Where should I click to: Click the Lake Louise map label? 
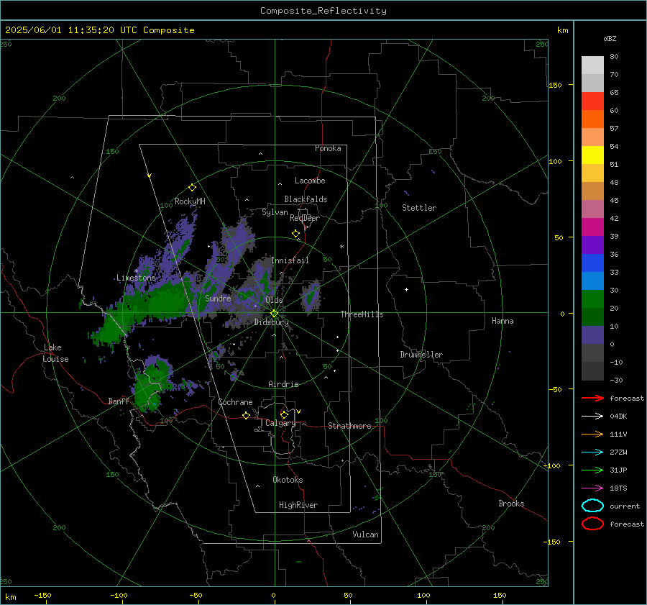point(55,353)
